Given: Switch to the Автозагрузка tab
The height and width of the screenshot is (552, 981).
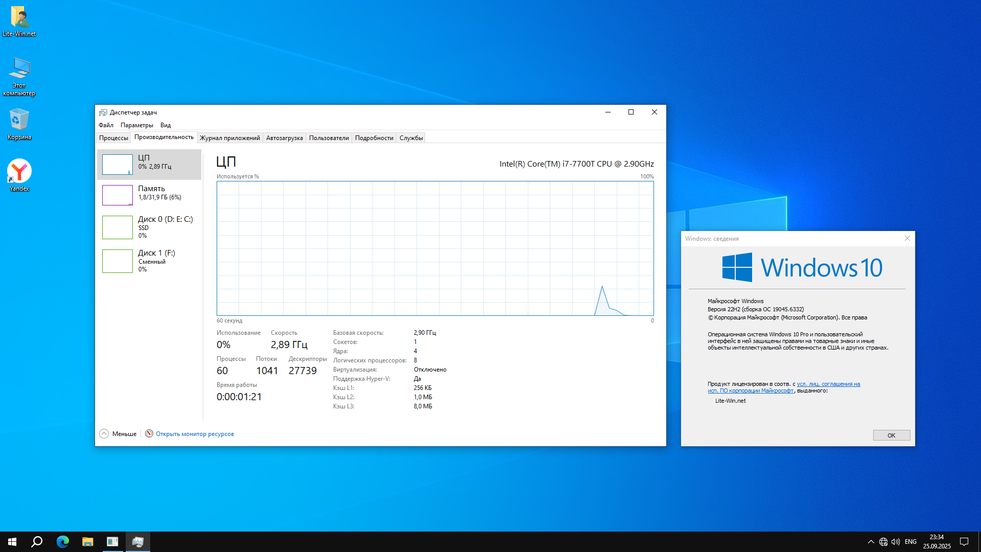Looking at the screenshot, I should point(284,138).
